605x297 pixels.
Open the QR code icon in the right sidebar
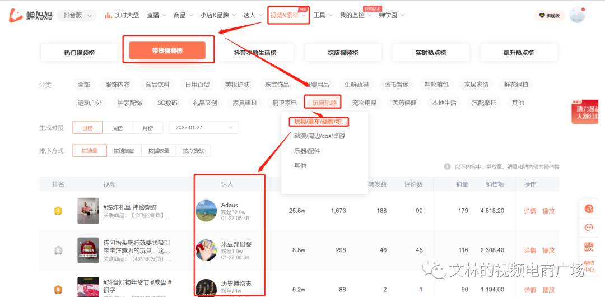tap(589, 247)
